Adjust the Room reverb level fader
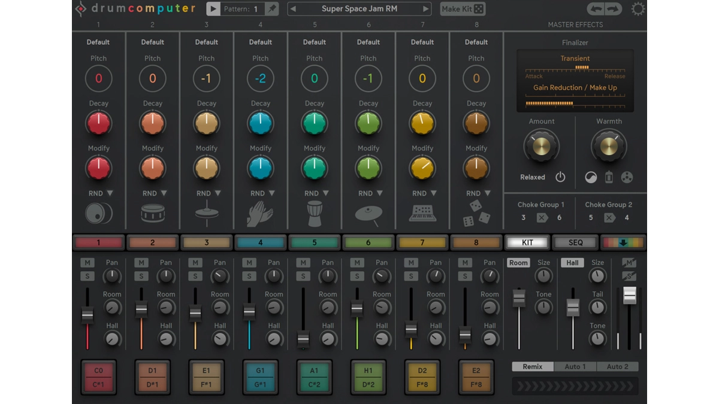The height and width of the screenshot is (404, 719). pos(519,297)
